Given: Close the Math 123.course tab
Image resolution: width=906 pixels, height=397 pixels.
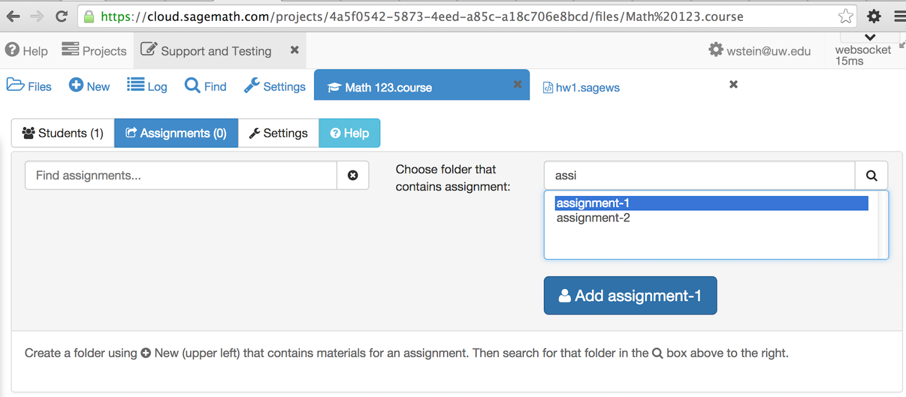Looking at the screenshot, I should tap(518, 84).
